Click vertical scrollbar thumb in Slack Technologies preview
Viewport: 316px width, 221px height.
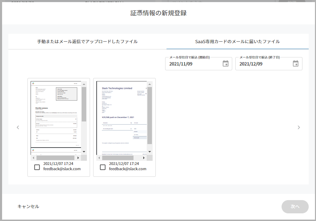click(149, 116)
